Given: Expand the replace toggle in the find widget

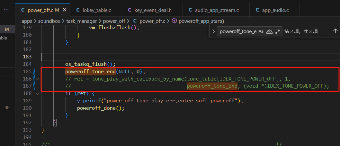Looking at the screenshot, I should pyautogui.click(x=214, y=31).
